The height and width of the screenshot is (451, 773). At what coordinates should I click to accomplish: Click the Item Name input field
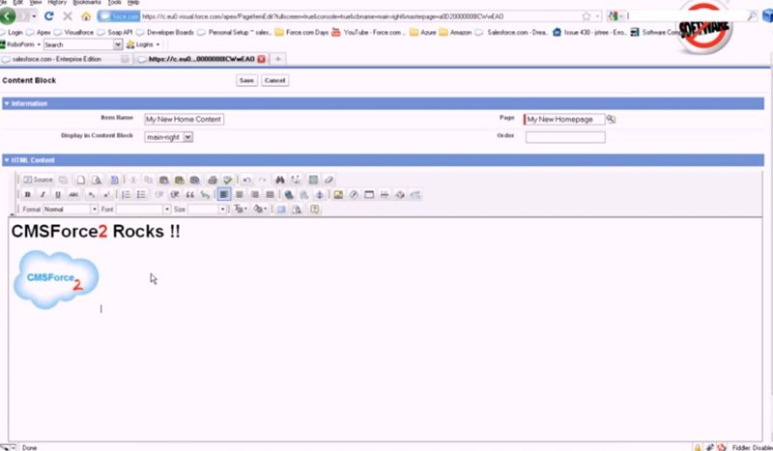[x=184, y=120]
